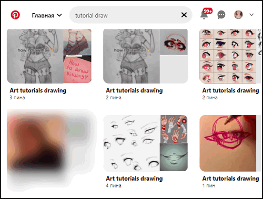The width and height of the screenshot is (263, 199).
Task: Click the bandaged hands drawing thumbnail
Action: (174, 129)
